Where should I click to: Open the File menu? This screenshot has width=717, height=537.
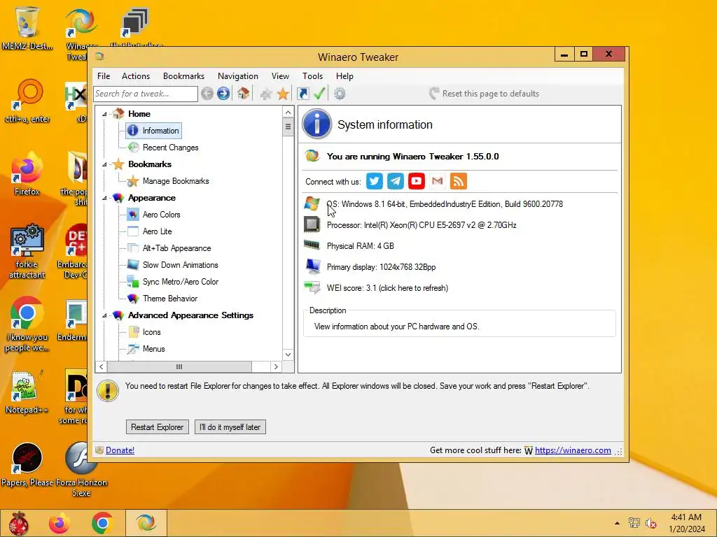[x=104, y=76]
